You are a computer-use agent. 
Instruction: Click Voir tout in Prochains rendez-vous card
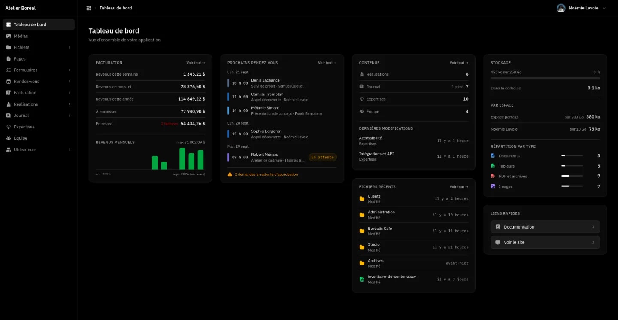(x=327, y=63)
